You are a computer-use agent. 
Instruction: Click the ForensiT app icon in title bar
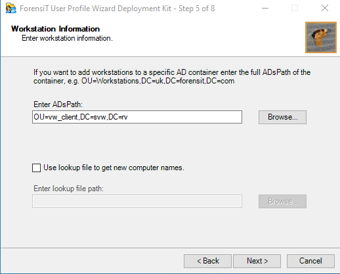[x=11, y=9]
